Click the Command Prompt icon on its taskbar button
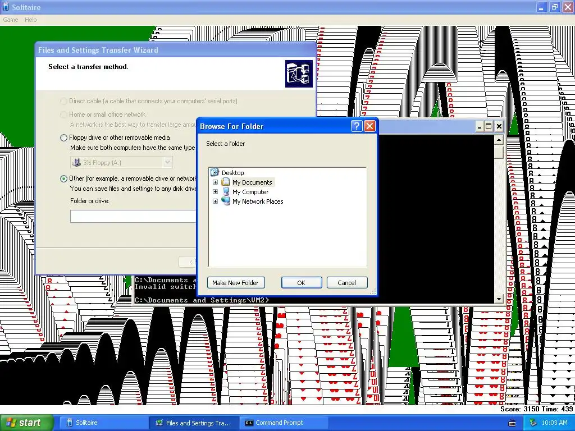Image resolution: width=575 pixels, height=431 pixels. click(249, 423)
